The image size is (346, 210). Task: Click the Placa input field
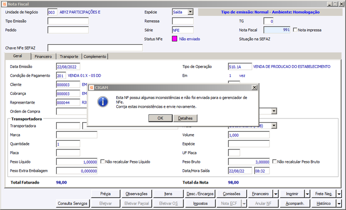[x=68, y=153]
